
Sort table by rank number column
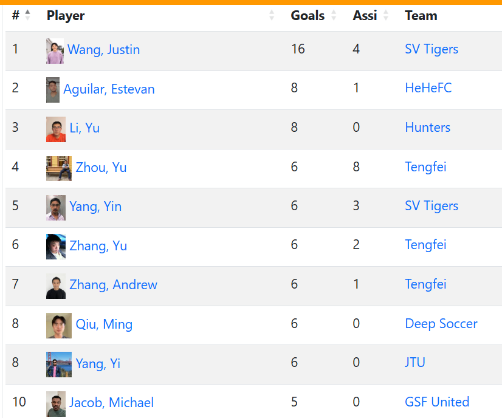point(27,15)
